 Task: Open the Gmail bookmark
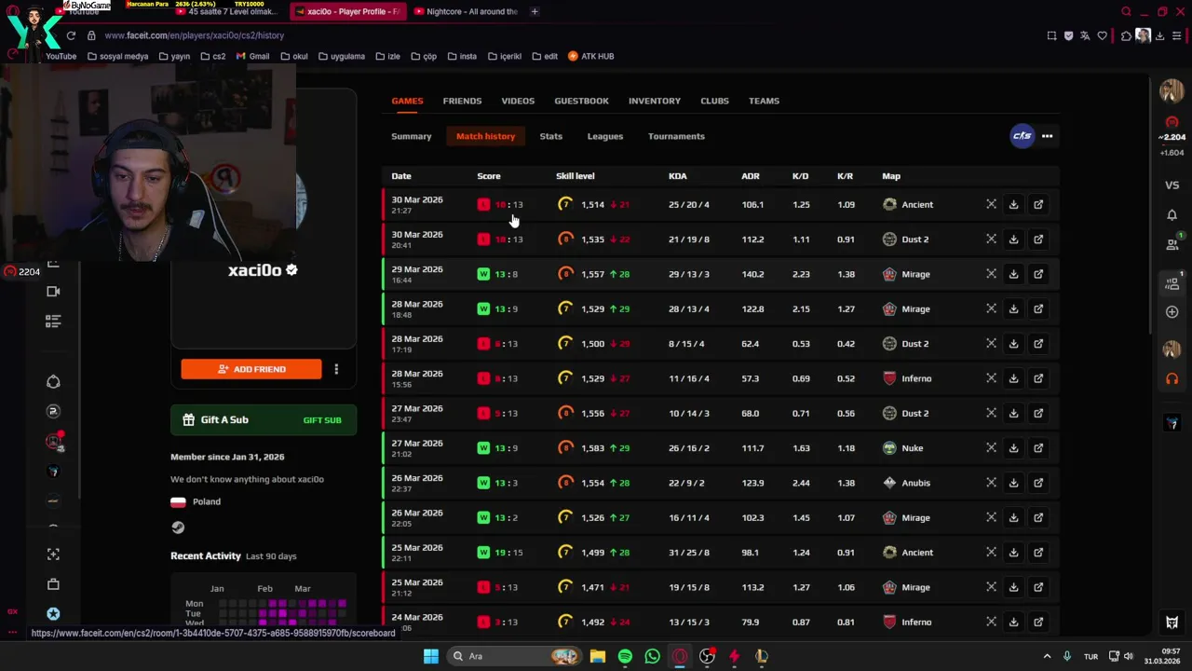click(252, 56)
